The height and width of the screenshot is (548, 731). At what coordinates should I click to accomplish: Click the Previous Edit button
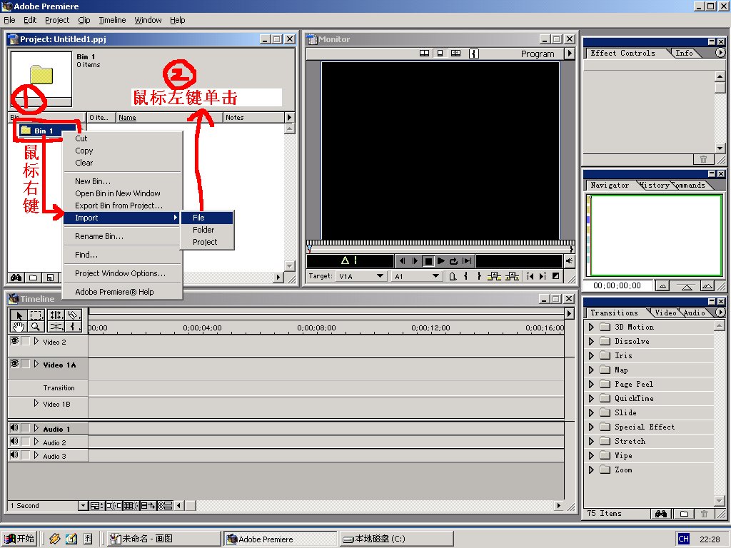click(x=530, y=276)
